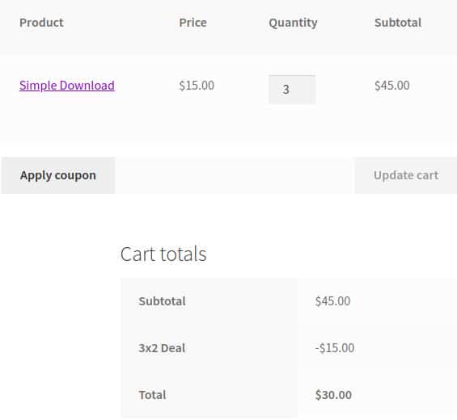The image size is (457, 420).
Task: Click the quantity box showing 3
Action: pyautogui.click(x=292, y=90)
